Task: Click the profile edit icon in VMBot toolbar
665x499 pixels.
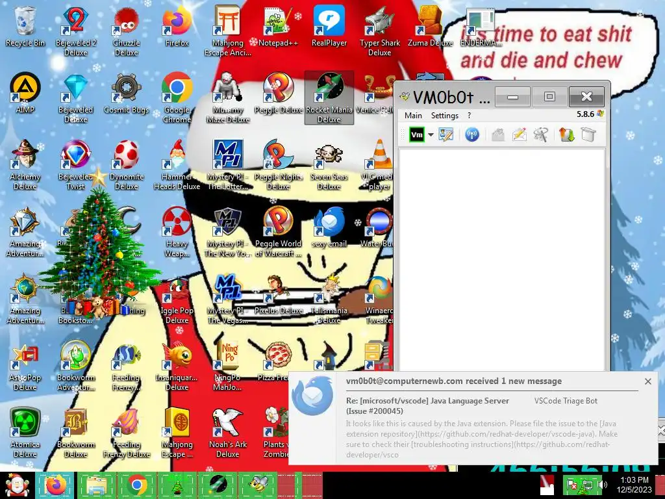Action: (x=445, y=135)
